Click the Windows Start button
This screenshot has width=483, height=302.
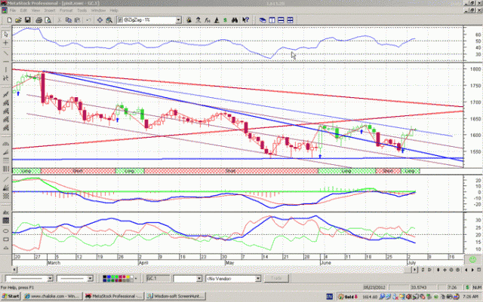pos(11,295)
